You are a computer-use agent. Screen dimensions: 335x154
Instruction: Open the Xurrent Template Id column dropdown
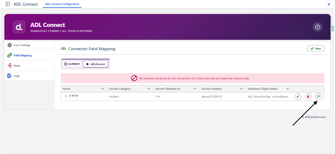click(195, 89)
